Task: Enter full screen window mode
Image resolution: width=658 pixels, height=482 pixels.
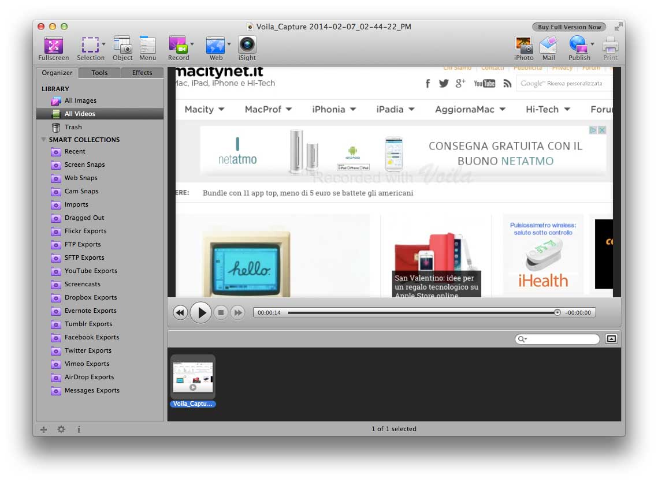Action: 618,27
